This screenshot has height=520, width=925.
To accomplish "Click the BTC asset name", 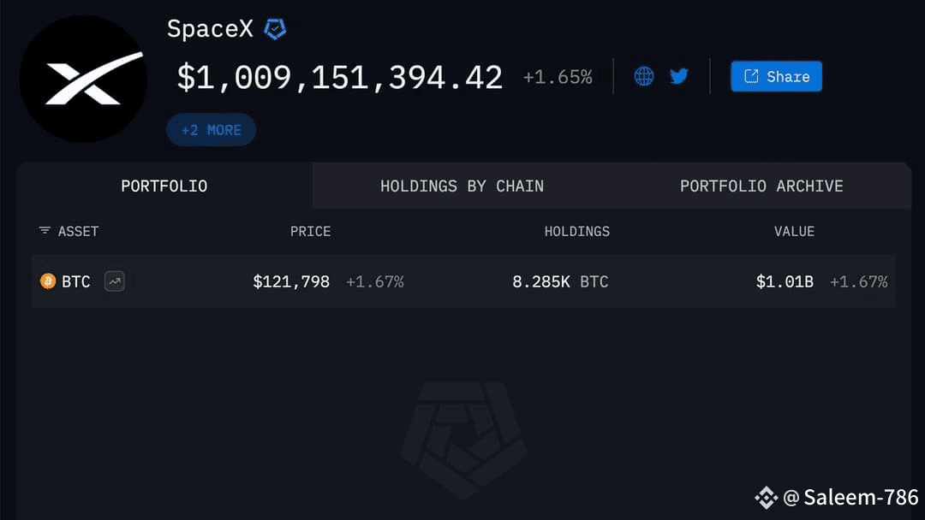I will [76, 281].
